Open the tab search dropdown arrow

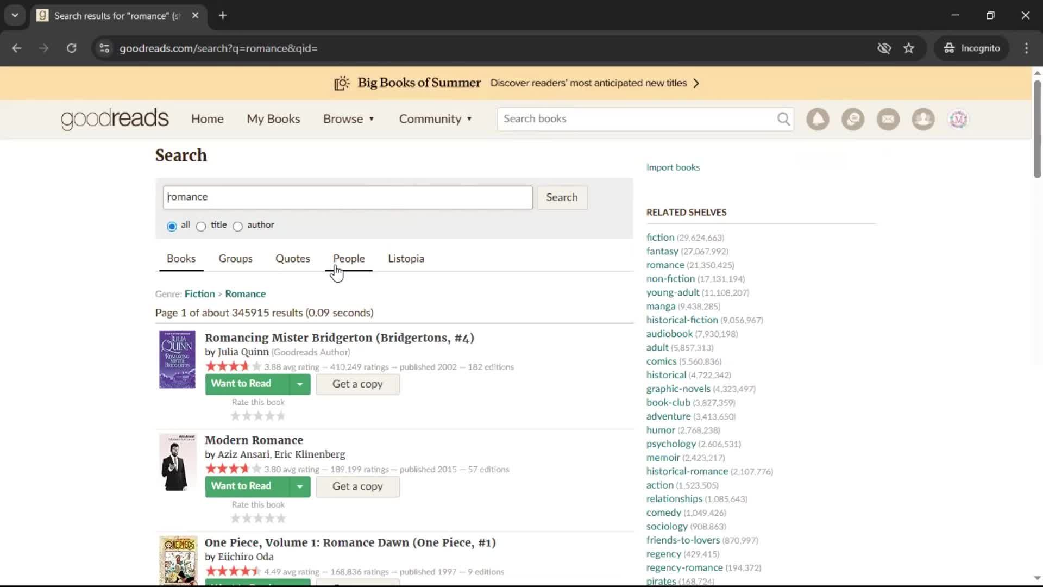pos(15,15)
